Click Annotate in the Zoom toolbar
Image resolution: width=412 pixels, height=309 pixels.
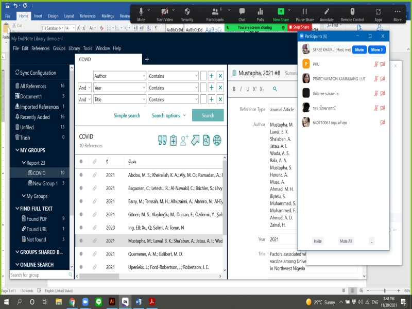coord(327,14)
